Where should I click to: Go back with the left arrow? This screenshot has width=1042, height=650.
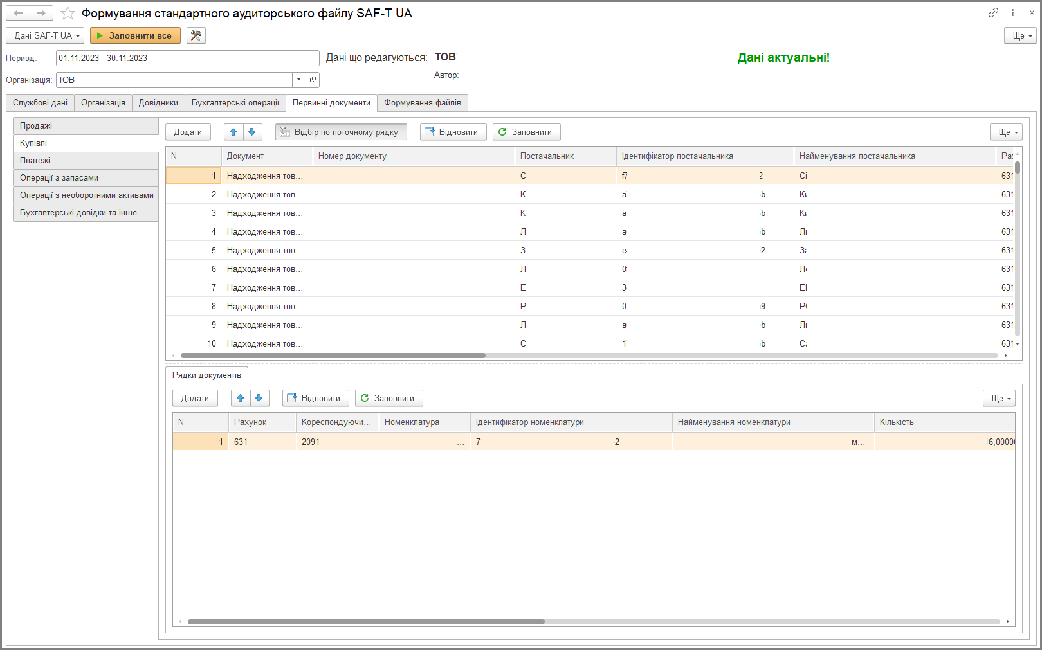[x=18, y=13]
